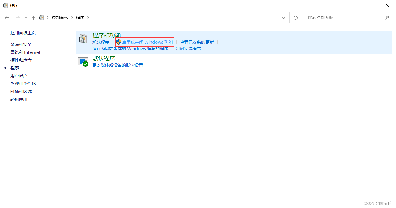The width and height of the screenshot is (396, 208).
Task: Select 程序 in the sidebar
Action: click(15, 68)
